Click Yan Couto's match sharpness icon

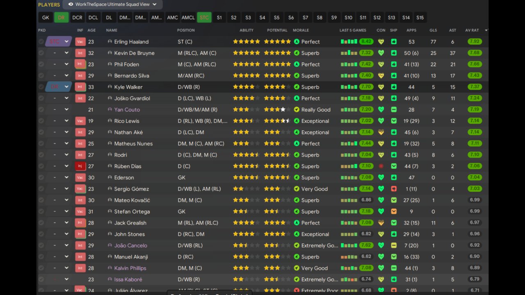click(394, 110)
